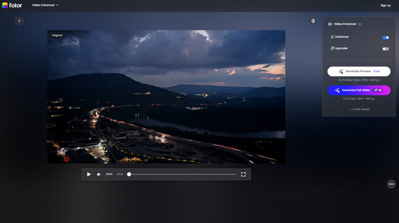Click the Enhancer icon in the panel

(x=332, y=37)
